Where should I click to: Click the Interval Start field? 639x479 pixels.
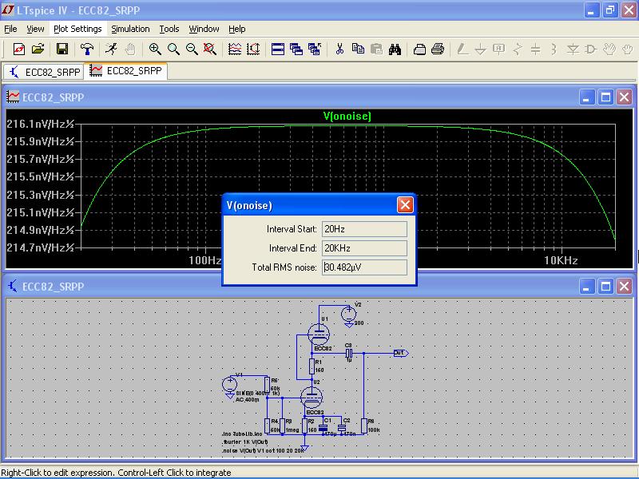(x=364, y=229)
